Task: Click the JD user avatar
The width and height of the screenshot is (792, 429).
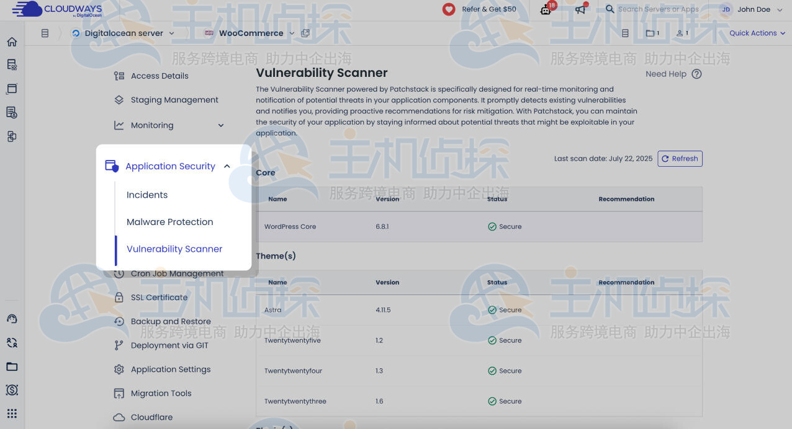Action: coord(726,9)
